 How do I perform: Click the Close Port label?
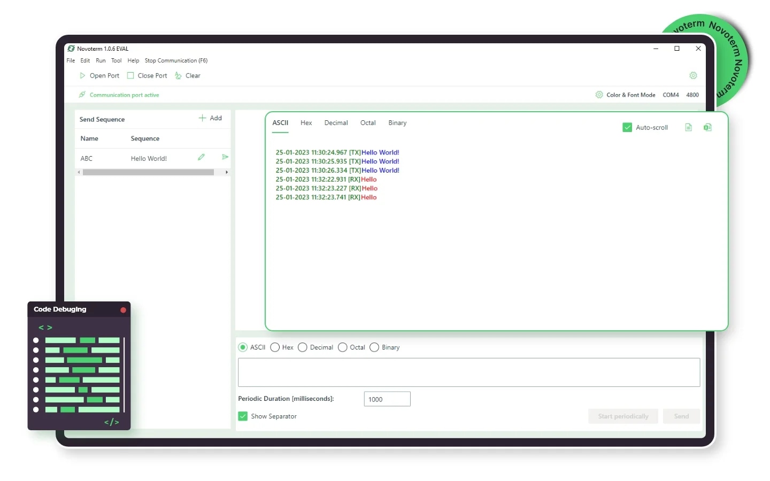point(152,76)
